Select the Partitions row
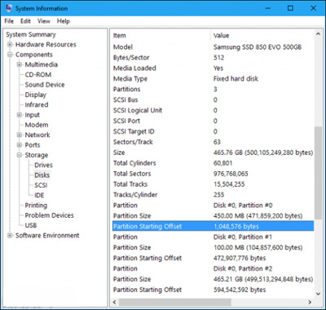Viewport: 326px width, 310px height. [x=213, y=89]
